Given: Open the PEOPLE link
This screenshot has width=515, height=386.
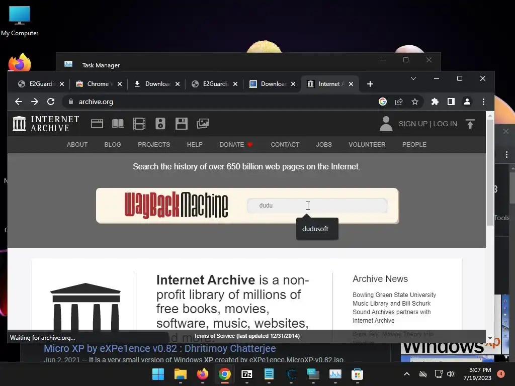Looking at the screenshot, I should pyautogui.click(x=414, y=145).
